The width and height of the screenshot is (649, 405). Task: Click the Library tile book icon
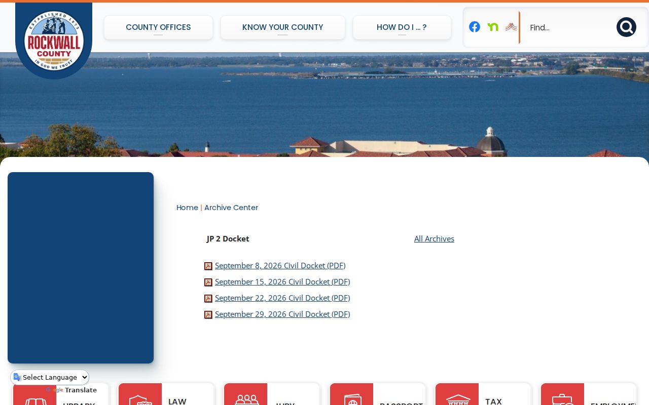35,401
